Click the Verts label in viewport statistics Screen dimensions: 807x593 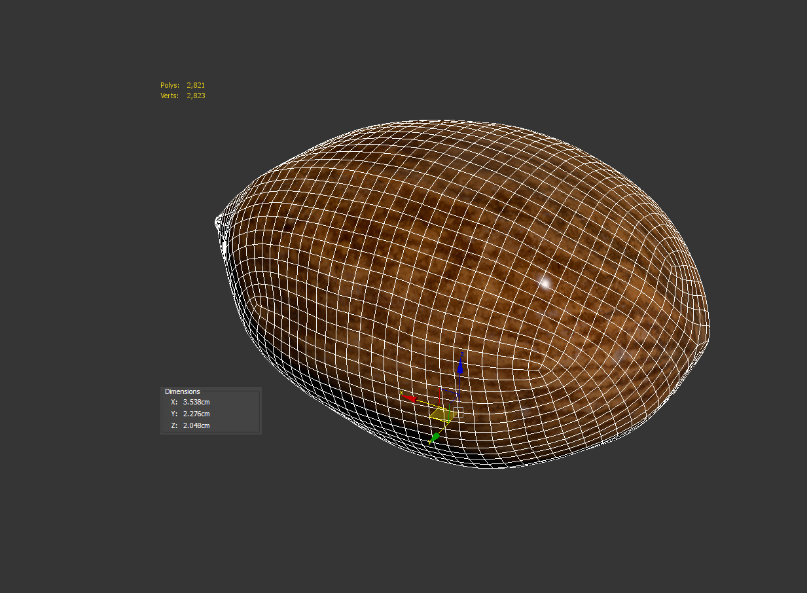pyautogui.click(x=169, y=96)
